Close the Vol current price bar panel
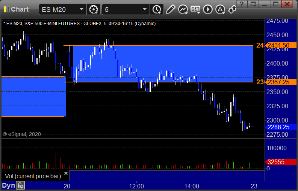This screenshot has height=191, width=298. tap(66, 173)
